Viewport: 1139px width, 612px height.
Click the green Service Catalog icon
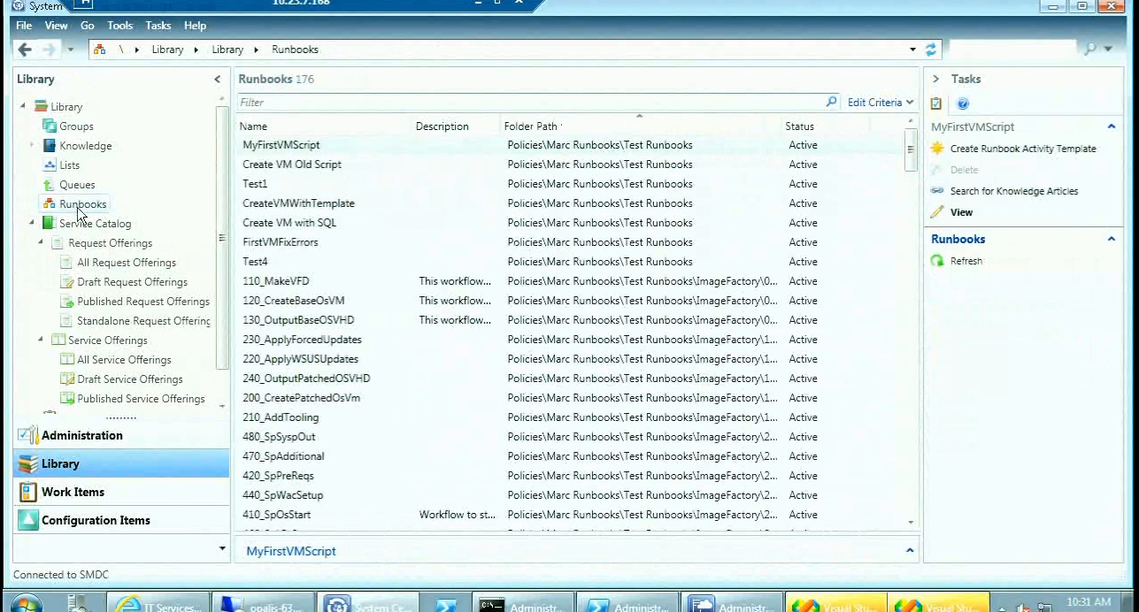click(49, 223)
